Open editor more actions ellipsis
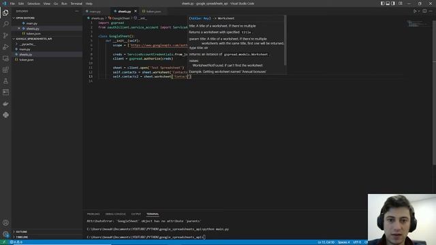436x245 pixels. (x=431, y=11)
